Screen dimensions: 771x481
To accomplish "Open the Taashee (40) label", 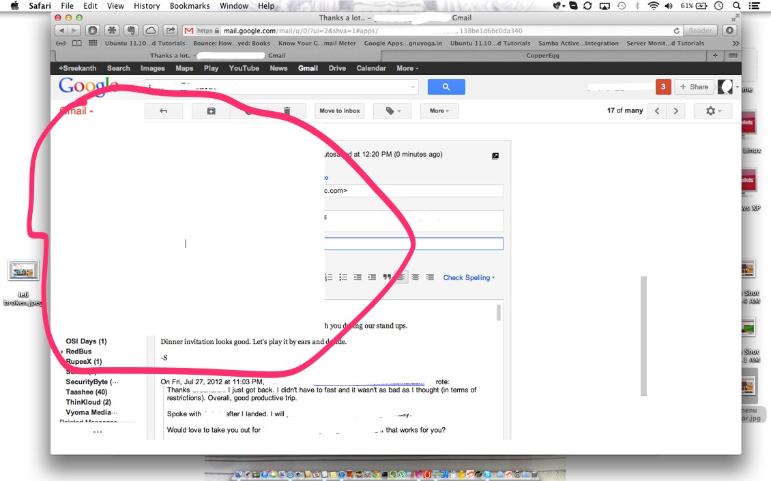I will pos(87,392).
